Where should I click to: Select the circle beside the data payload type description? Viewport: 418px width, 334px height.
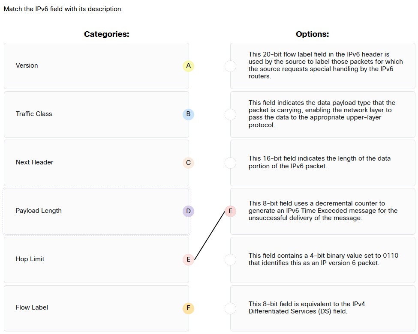coord(230,114)
